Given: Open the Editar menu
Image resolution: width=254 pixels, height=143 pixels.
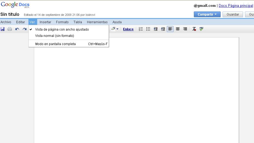Looking at the screenshot, I should [21, 22].
